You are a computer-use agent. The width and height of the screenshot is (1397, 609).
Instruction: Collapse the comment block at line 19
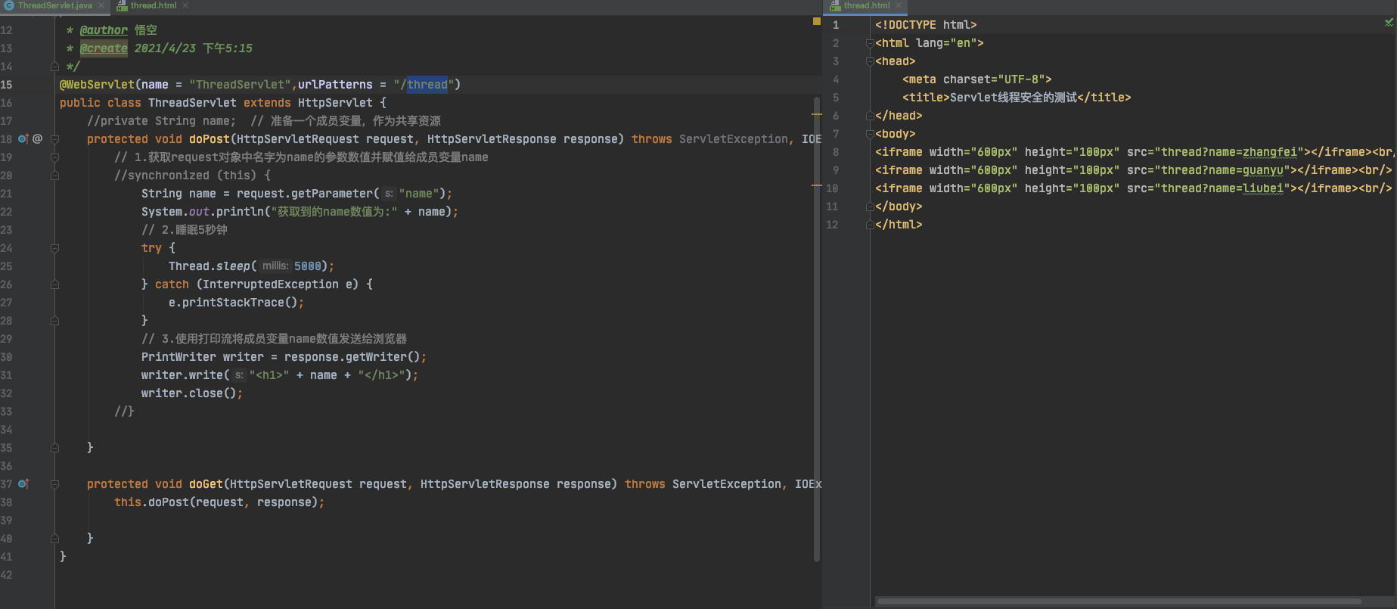(x=54, y=157)
